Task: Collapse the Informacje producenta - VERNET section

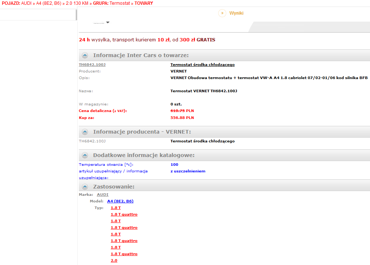Action: [85, 132]
